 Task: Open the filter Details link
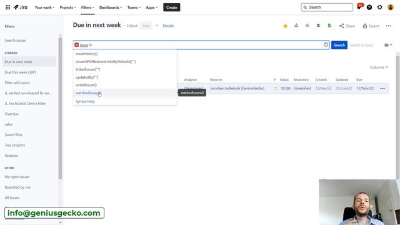click(x=168, y=26)
